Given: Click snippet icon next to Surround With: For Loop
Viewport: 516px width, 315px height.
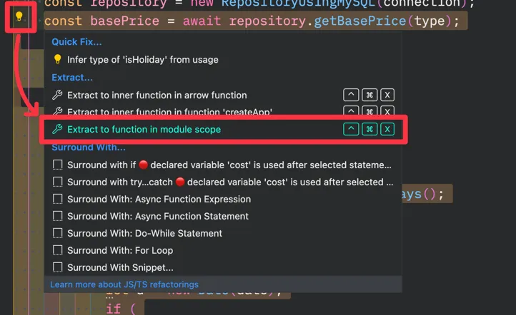Looking at the screenshot, I should coord(58,250).
